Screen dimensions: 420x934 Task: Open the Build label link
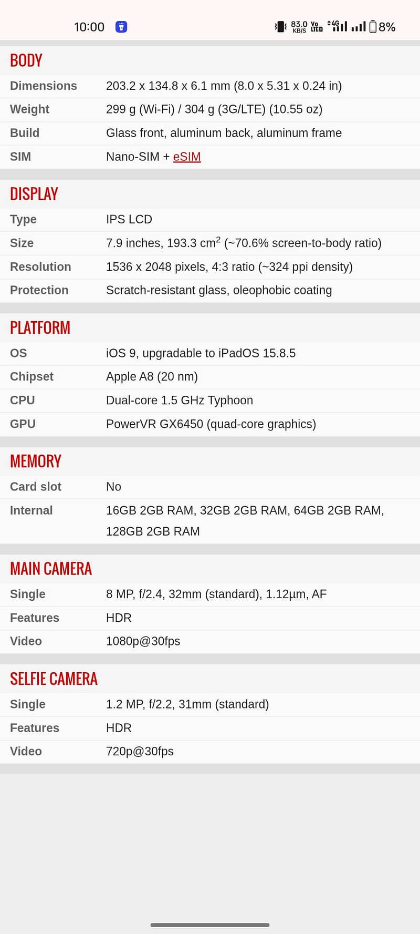click(x=25, y=133)
